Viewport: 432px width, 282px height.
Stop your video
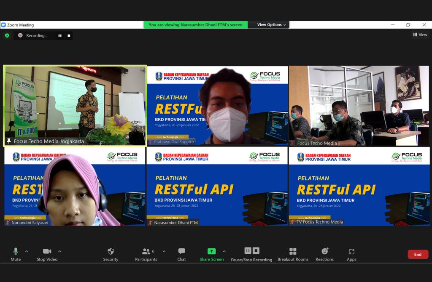46,251
